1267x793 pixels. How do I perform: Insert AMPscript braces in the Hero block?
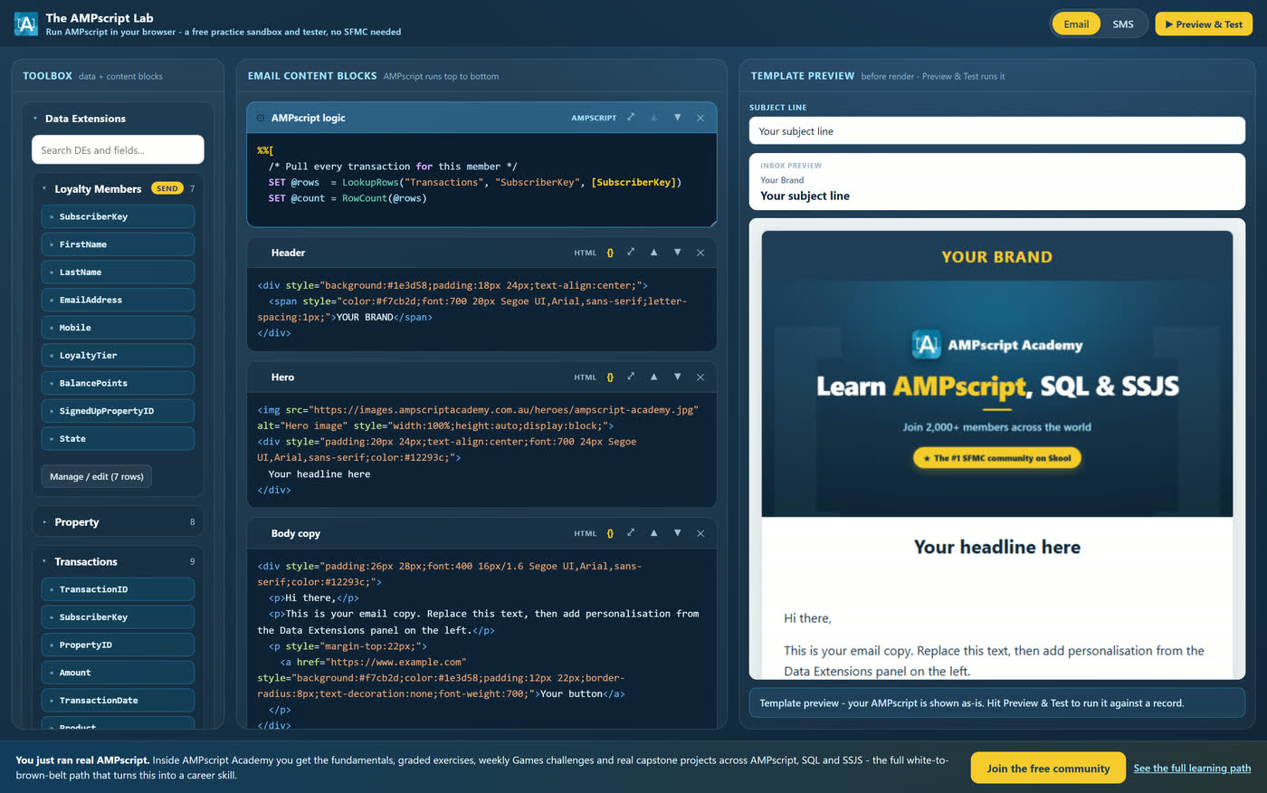[x=610, y=377]
